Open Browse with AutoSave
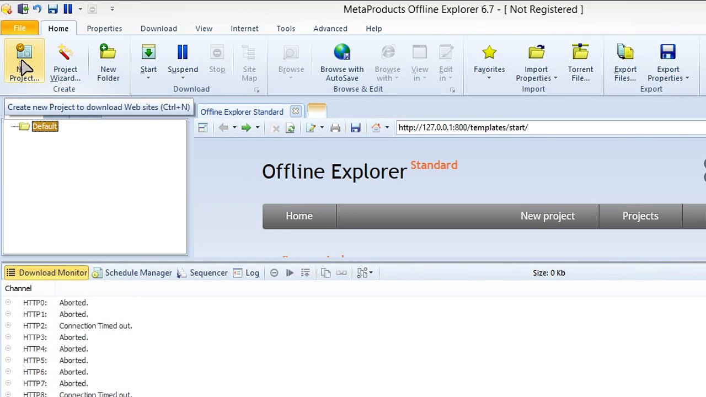Screen dimensions: 706x397 (342, 63)
